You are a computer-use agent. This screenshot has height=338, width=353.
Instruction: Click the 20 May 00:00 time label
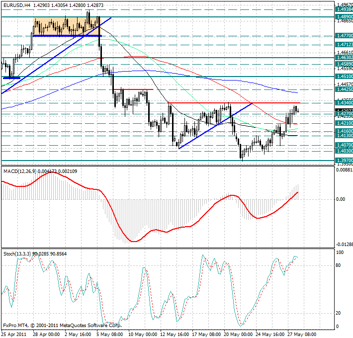point(238,335)
